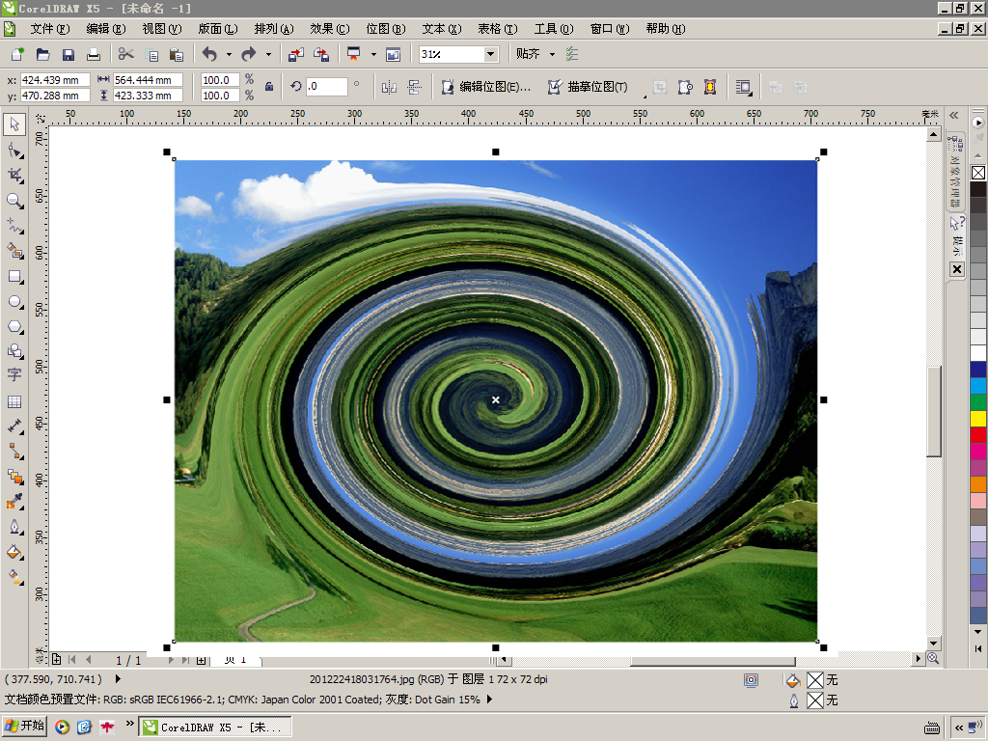Open the 视图 menu
The image size is (988, 741).
click(162, 29)
